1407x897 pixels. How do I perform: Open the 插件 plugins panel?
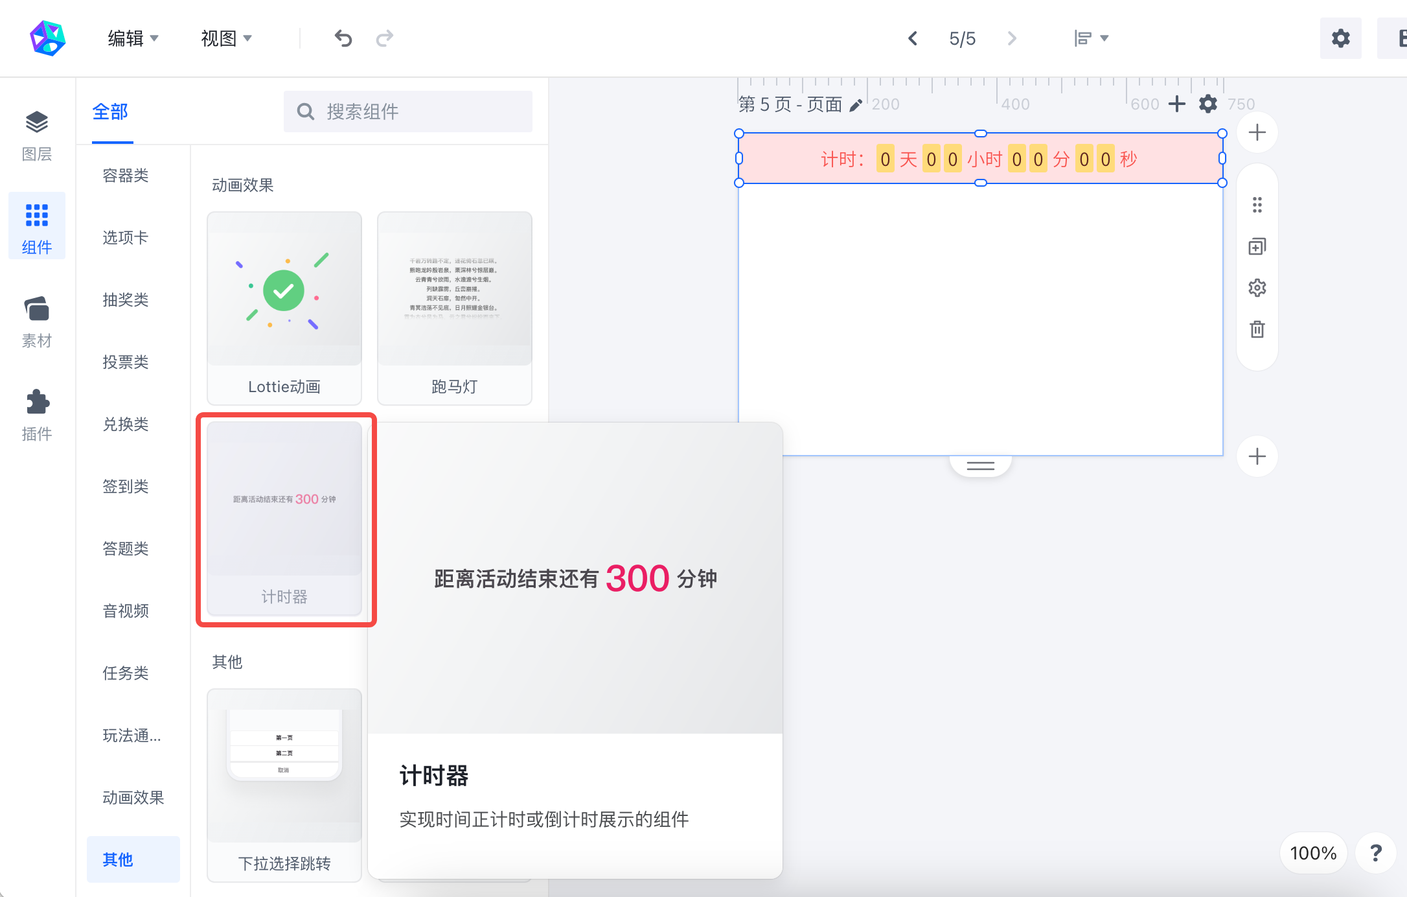coord(37,415)
